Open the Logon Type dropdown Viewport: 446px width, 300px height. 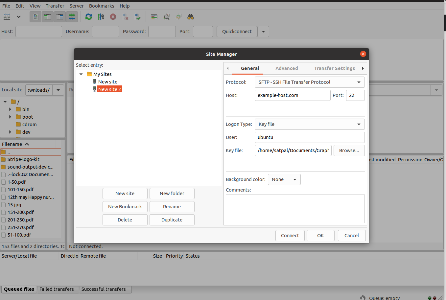pyautogui.click(x=309, y=124)
